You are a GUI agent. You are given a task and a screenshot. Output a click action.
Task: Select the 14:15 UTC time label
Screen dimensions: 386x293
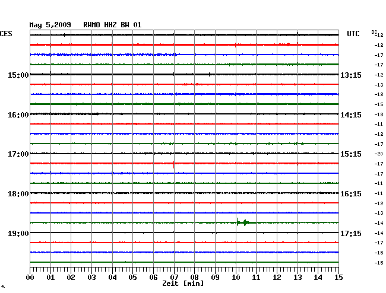[x=351, y=115]
